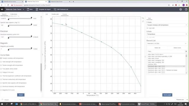The width and height of the screenshot is (189, 106).
Task: Enable Magnetic B-H curve checkbox
Action: [1, 90]
